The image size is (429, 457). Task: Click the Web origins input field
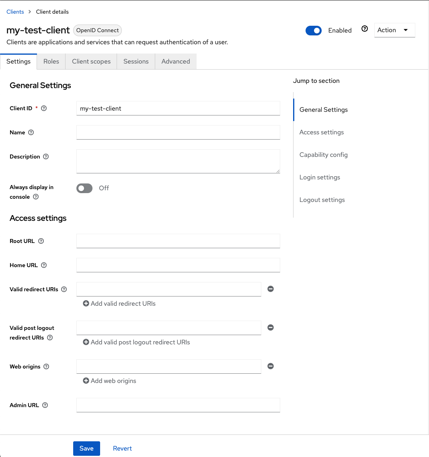pyautogui.click(x=169, y=366)
